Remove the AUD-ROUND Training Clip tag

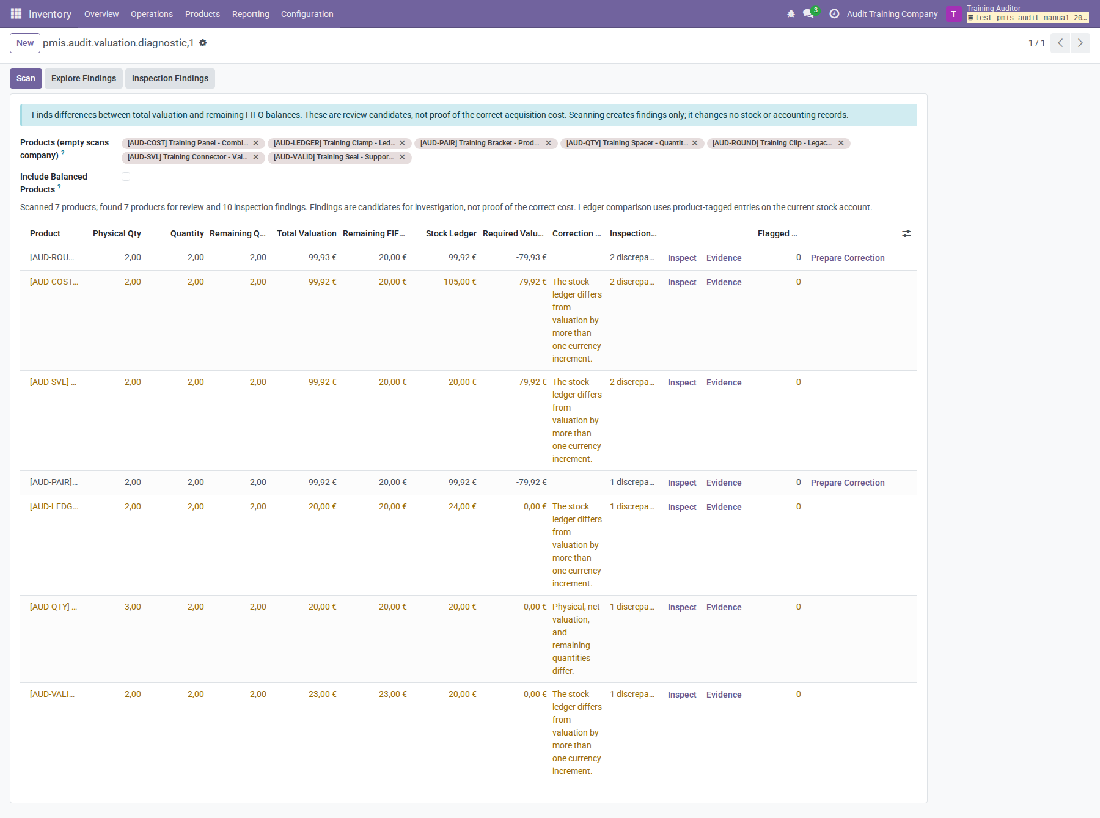[x=841, y=143]
